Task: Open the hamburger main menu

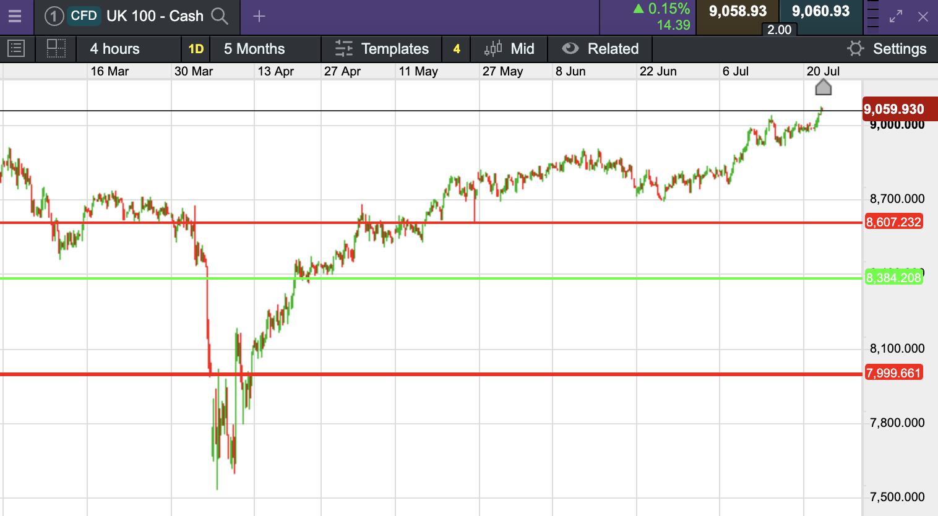Action: [x=14, y=16]
